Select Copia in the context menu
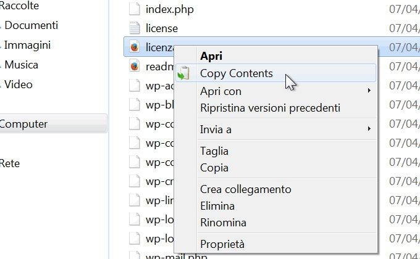 (214, 168)
